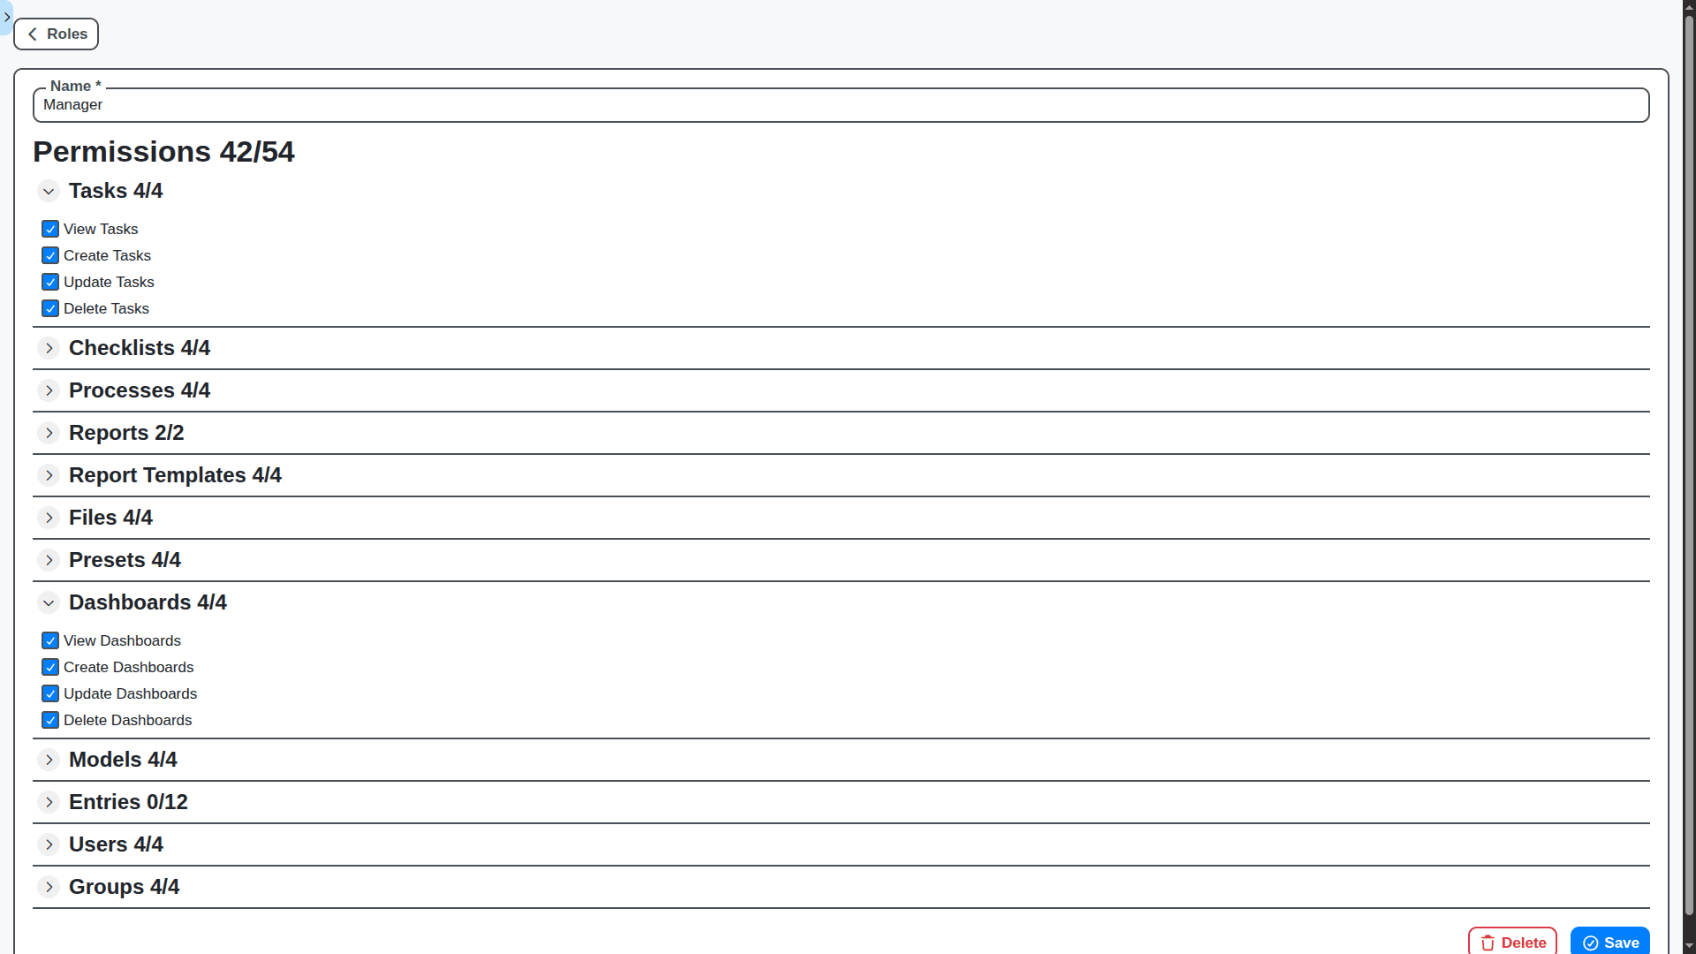Click the Roles navigation button
This screenshot has width=1696, height=954.
[x=56, y=34]
